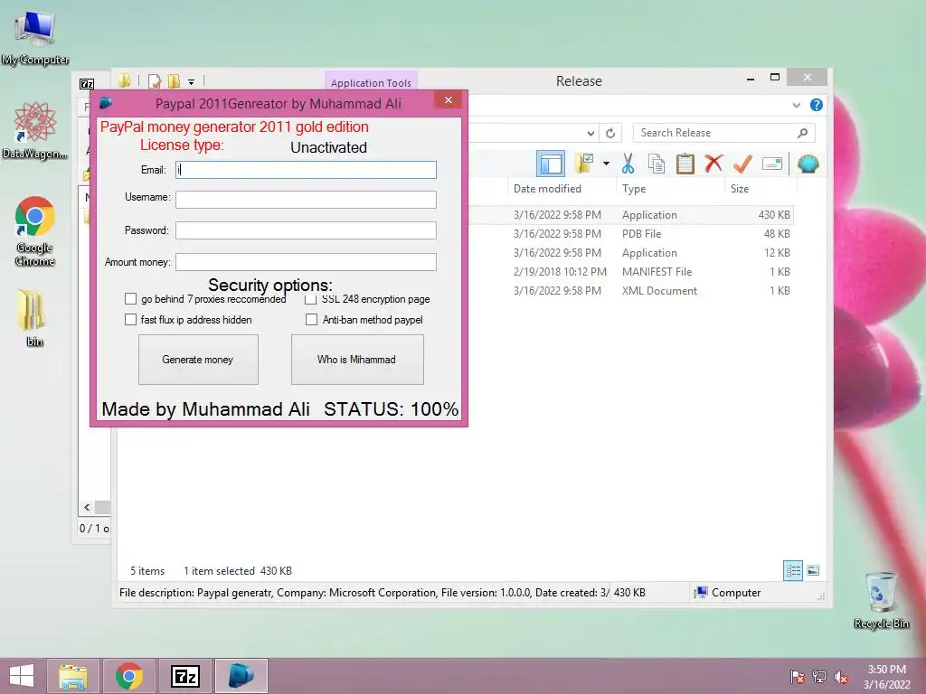
Task: Click the preview pane icon in Release toolbar
Action: pos(551,164)
